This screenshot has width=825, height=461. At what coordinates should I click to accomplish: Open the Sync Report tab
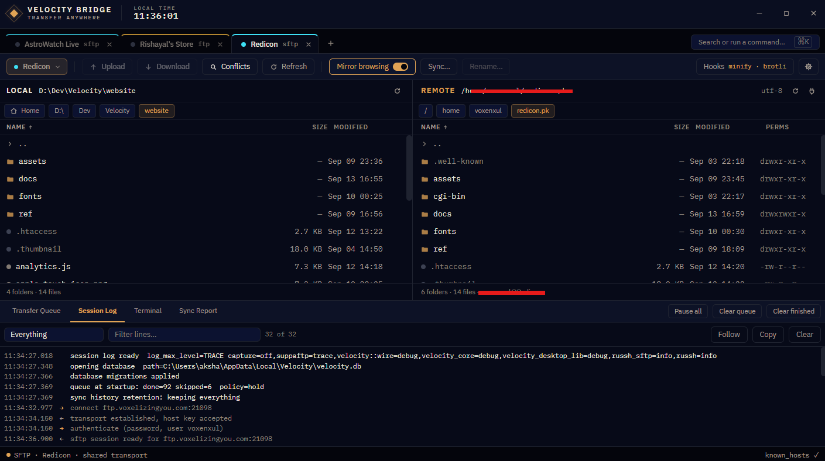[x=198, y=311]
